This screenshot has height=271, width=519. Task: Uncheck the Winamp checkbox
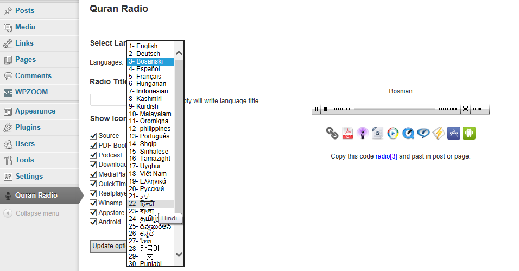coord(93,203)
